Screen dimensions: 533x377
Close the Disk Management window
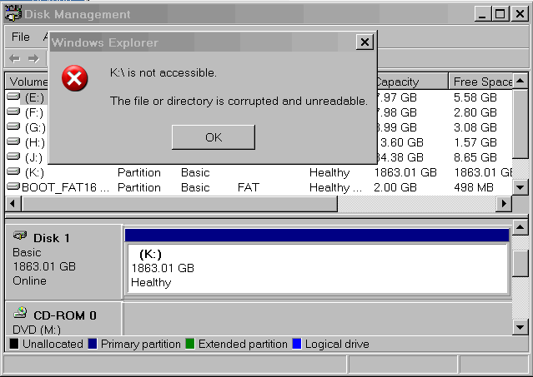click(520, 14)
